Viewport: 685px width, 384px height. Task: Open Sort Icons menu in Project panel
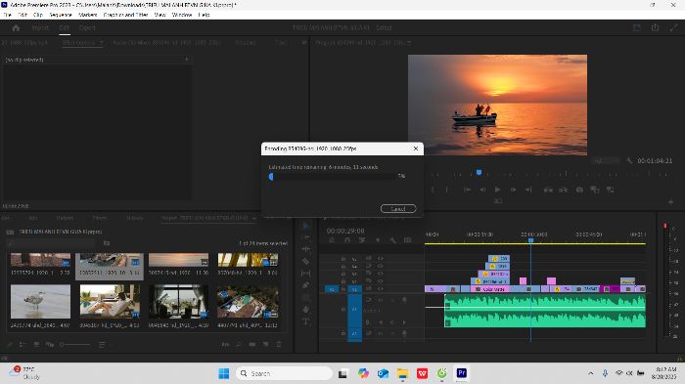[x=102, y=344]
